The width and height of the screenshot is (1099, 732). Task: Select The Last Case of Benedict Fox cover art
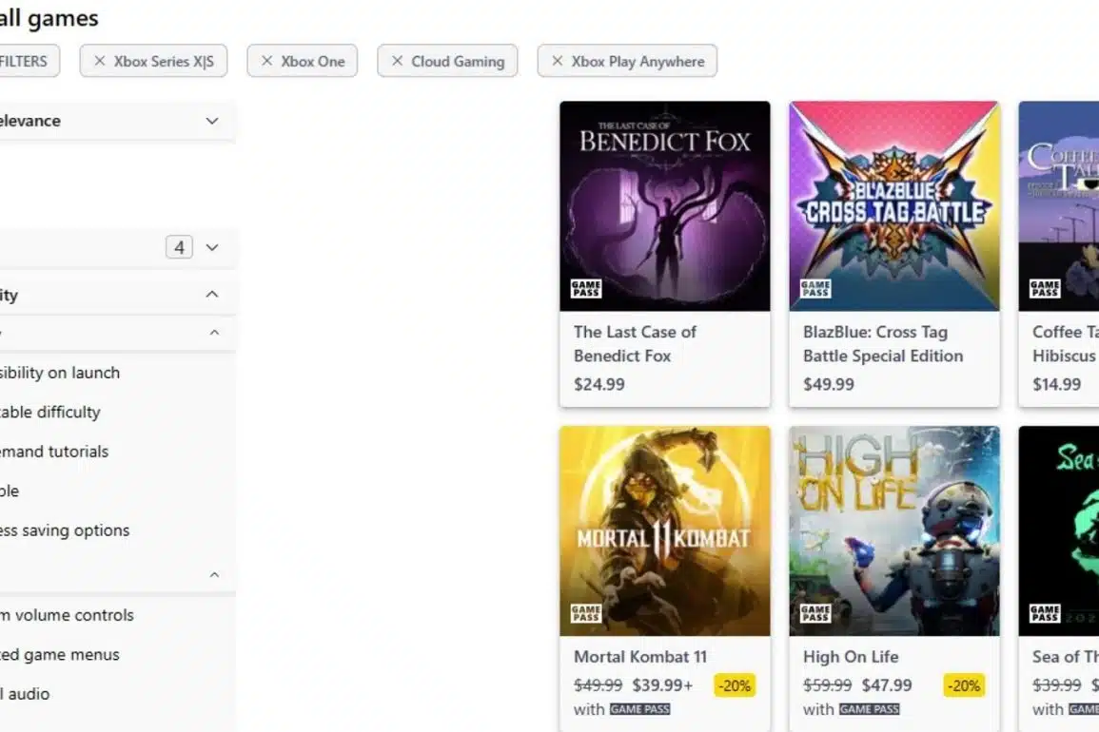point(664,206)
